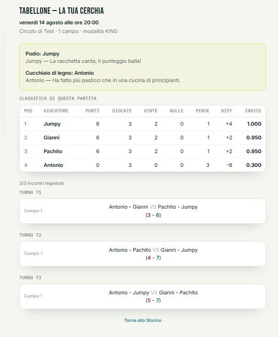Open the Turno T1 match card
The image size is (278, 337).
(x=142, y=211)
